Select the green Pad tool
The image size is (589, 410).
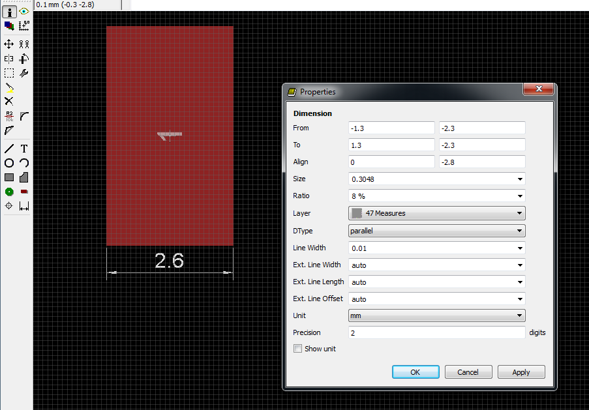click(x=9, y=192)
